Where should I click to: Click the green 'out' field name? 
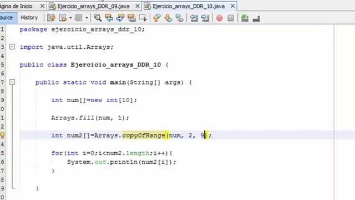coord(100,162)
